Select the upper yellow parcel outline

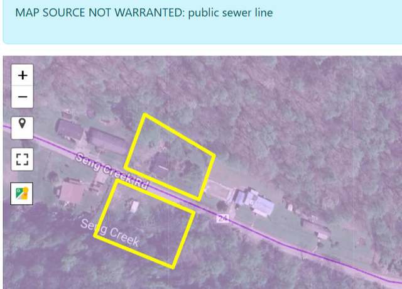coord(170,157)
